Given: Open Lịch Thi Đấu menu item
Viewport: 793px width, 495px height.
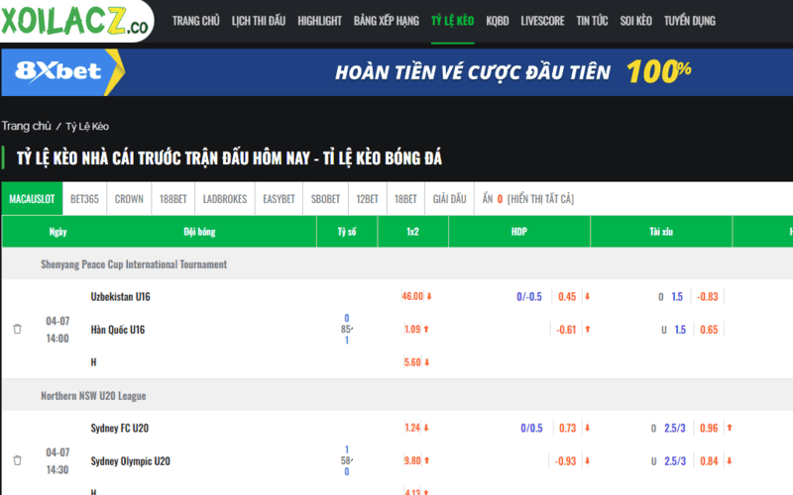Looking at the screenshot, I should click(259, 21).
